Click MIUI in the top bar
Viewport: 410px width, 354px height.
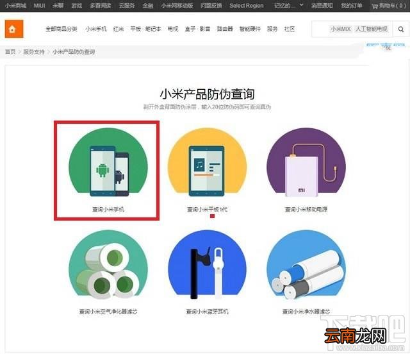39,6
